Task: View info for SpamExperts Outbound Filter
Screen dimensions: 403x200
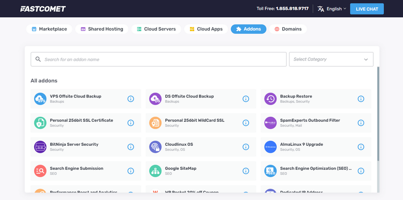Action: click(x=361, y=123)
